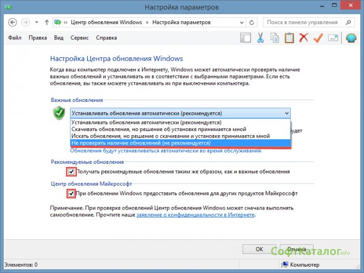The image size is (364, 273).
Task: Click the refresh icon beside address bar
Action: pyautogui.click(x=252, y=22)
